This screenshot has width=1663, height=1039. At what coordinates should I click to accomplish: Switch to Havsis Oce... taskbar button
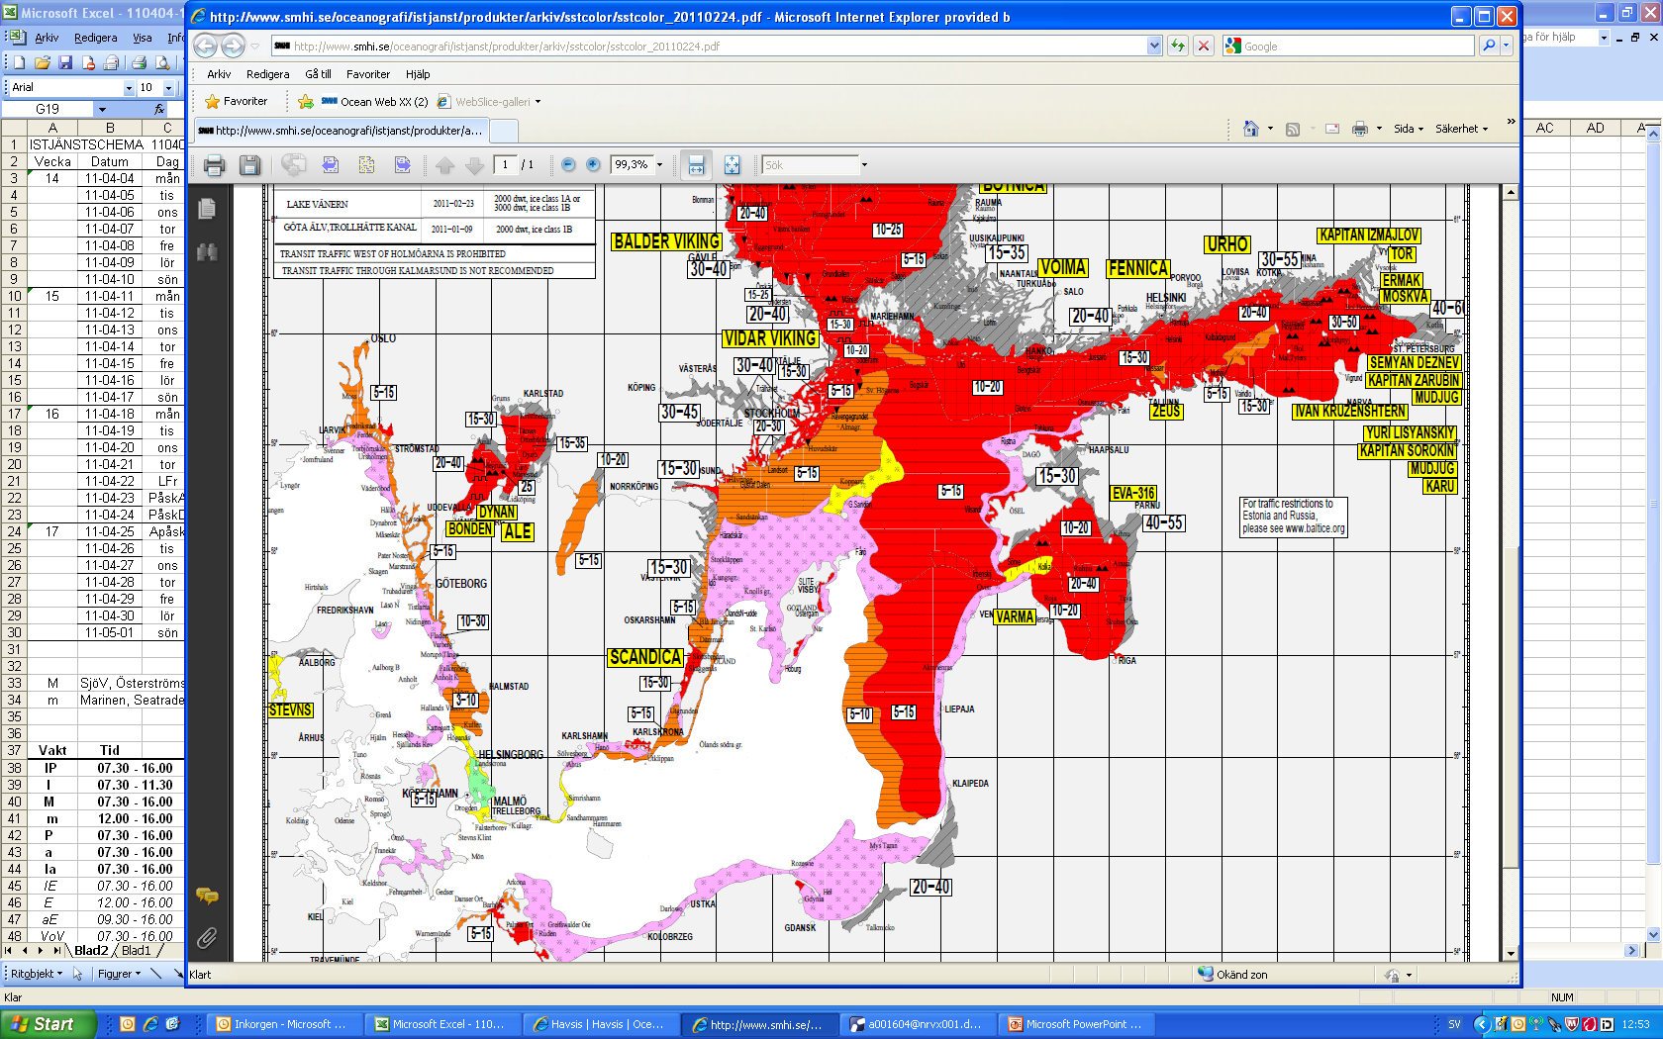pos(600,1024)
